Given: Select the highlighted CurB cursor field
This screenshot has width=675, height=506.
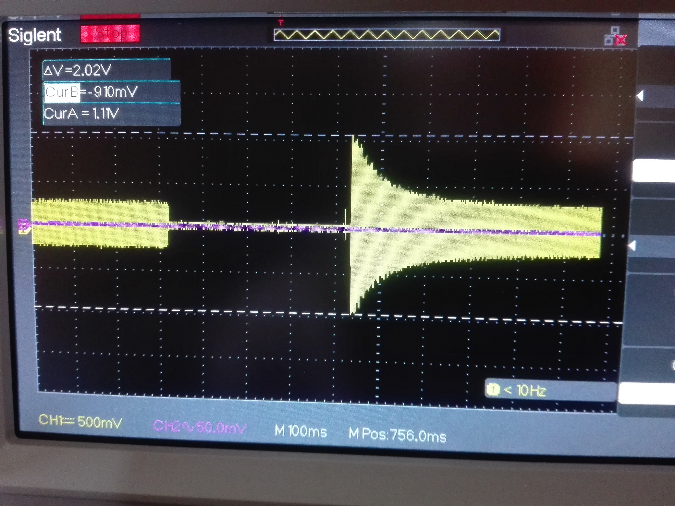Looking at the screenshot, I should click(62, 92).
